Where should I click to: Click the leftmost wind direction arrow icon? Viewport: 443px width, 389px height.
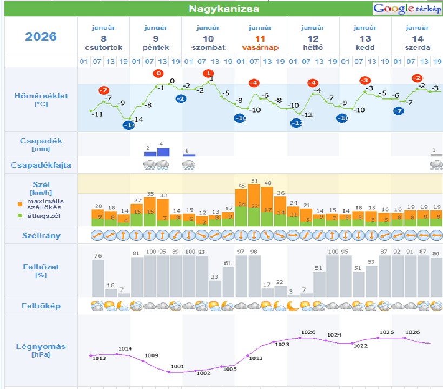coord(97,235)
